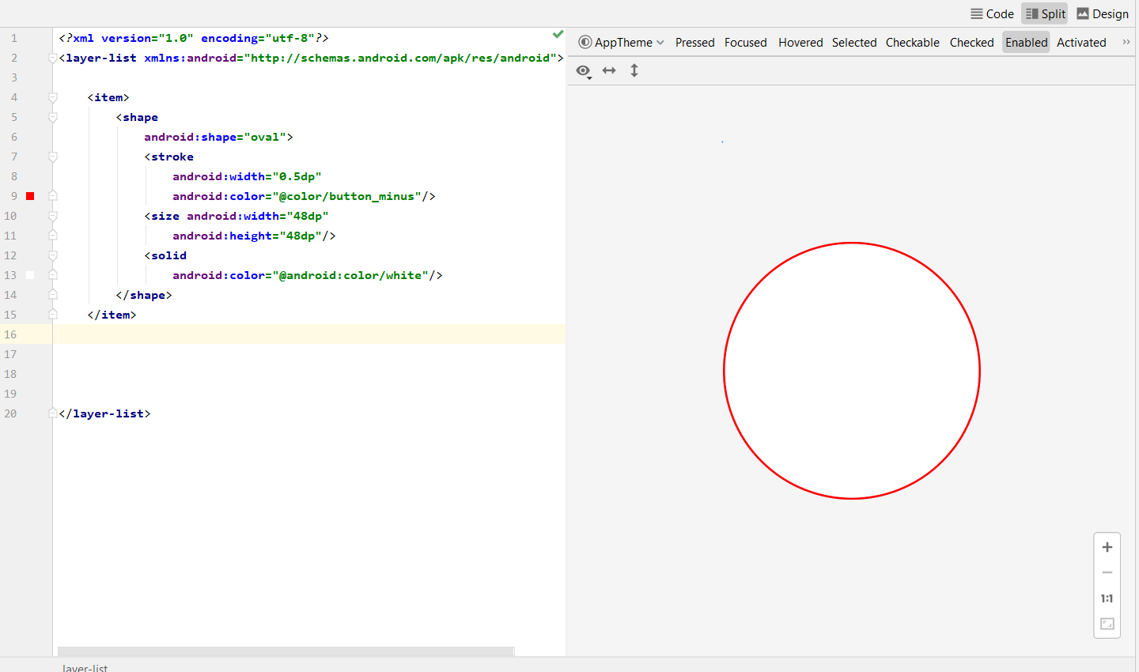Click the "oval" shape attribute value
The image size is (1139, 672).
[x=265, y=137]
